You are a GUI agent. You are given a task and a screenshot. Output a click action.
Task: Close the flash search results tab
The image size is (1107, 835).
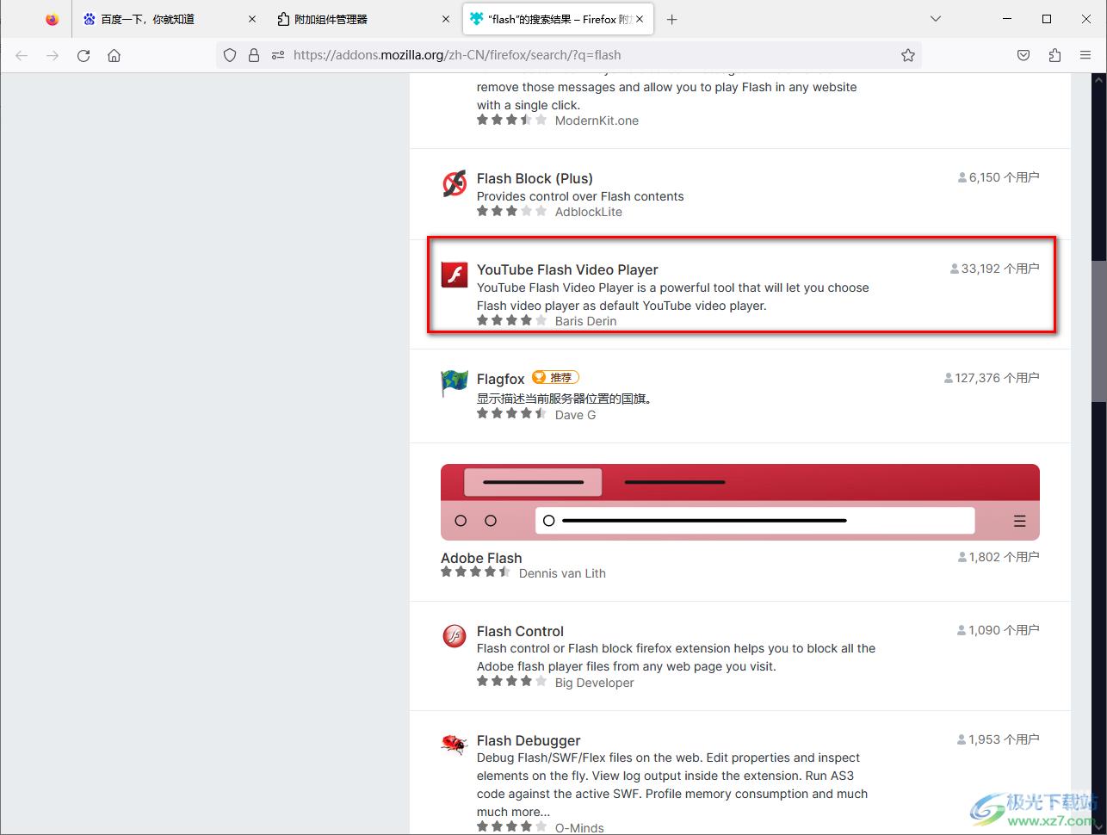[640, 19]
